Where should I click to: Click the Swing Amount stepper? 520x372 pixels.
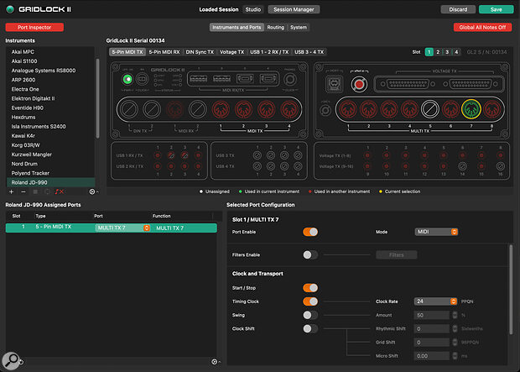455,315
